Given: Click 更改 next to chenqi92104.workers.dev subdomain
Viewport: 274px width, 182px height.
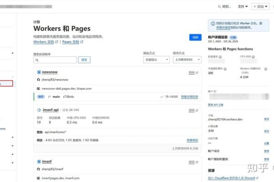Looking at the screenshot, I should tap(267, 119).
